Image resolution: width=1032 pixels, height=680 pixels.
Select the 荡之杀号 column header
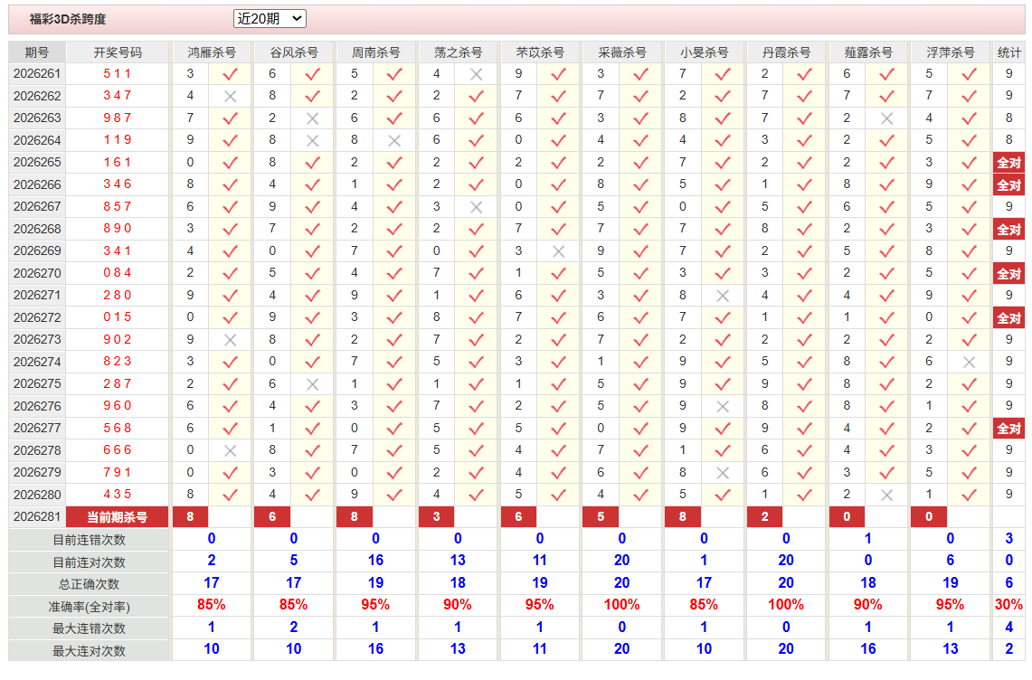click(x=458, y=52)
